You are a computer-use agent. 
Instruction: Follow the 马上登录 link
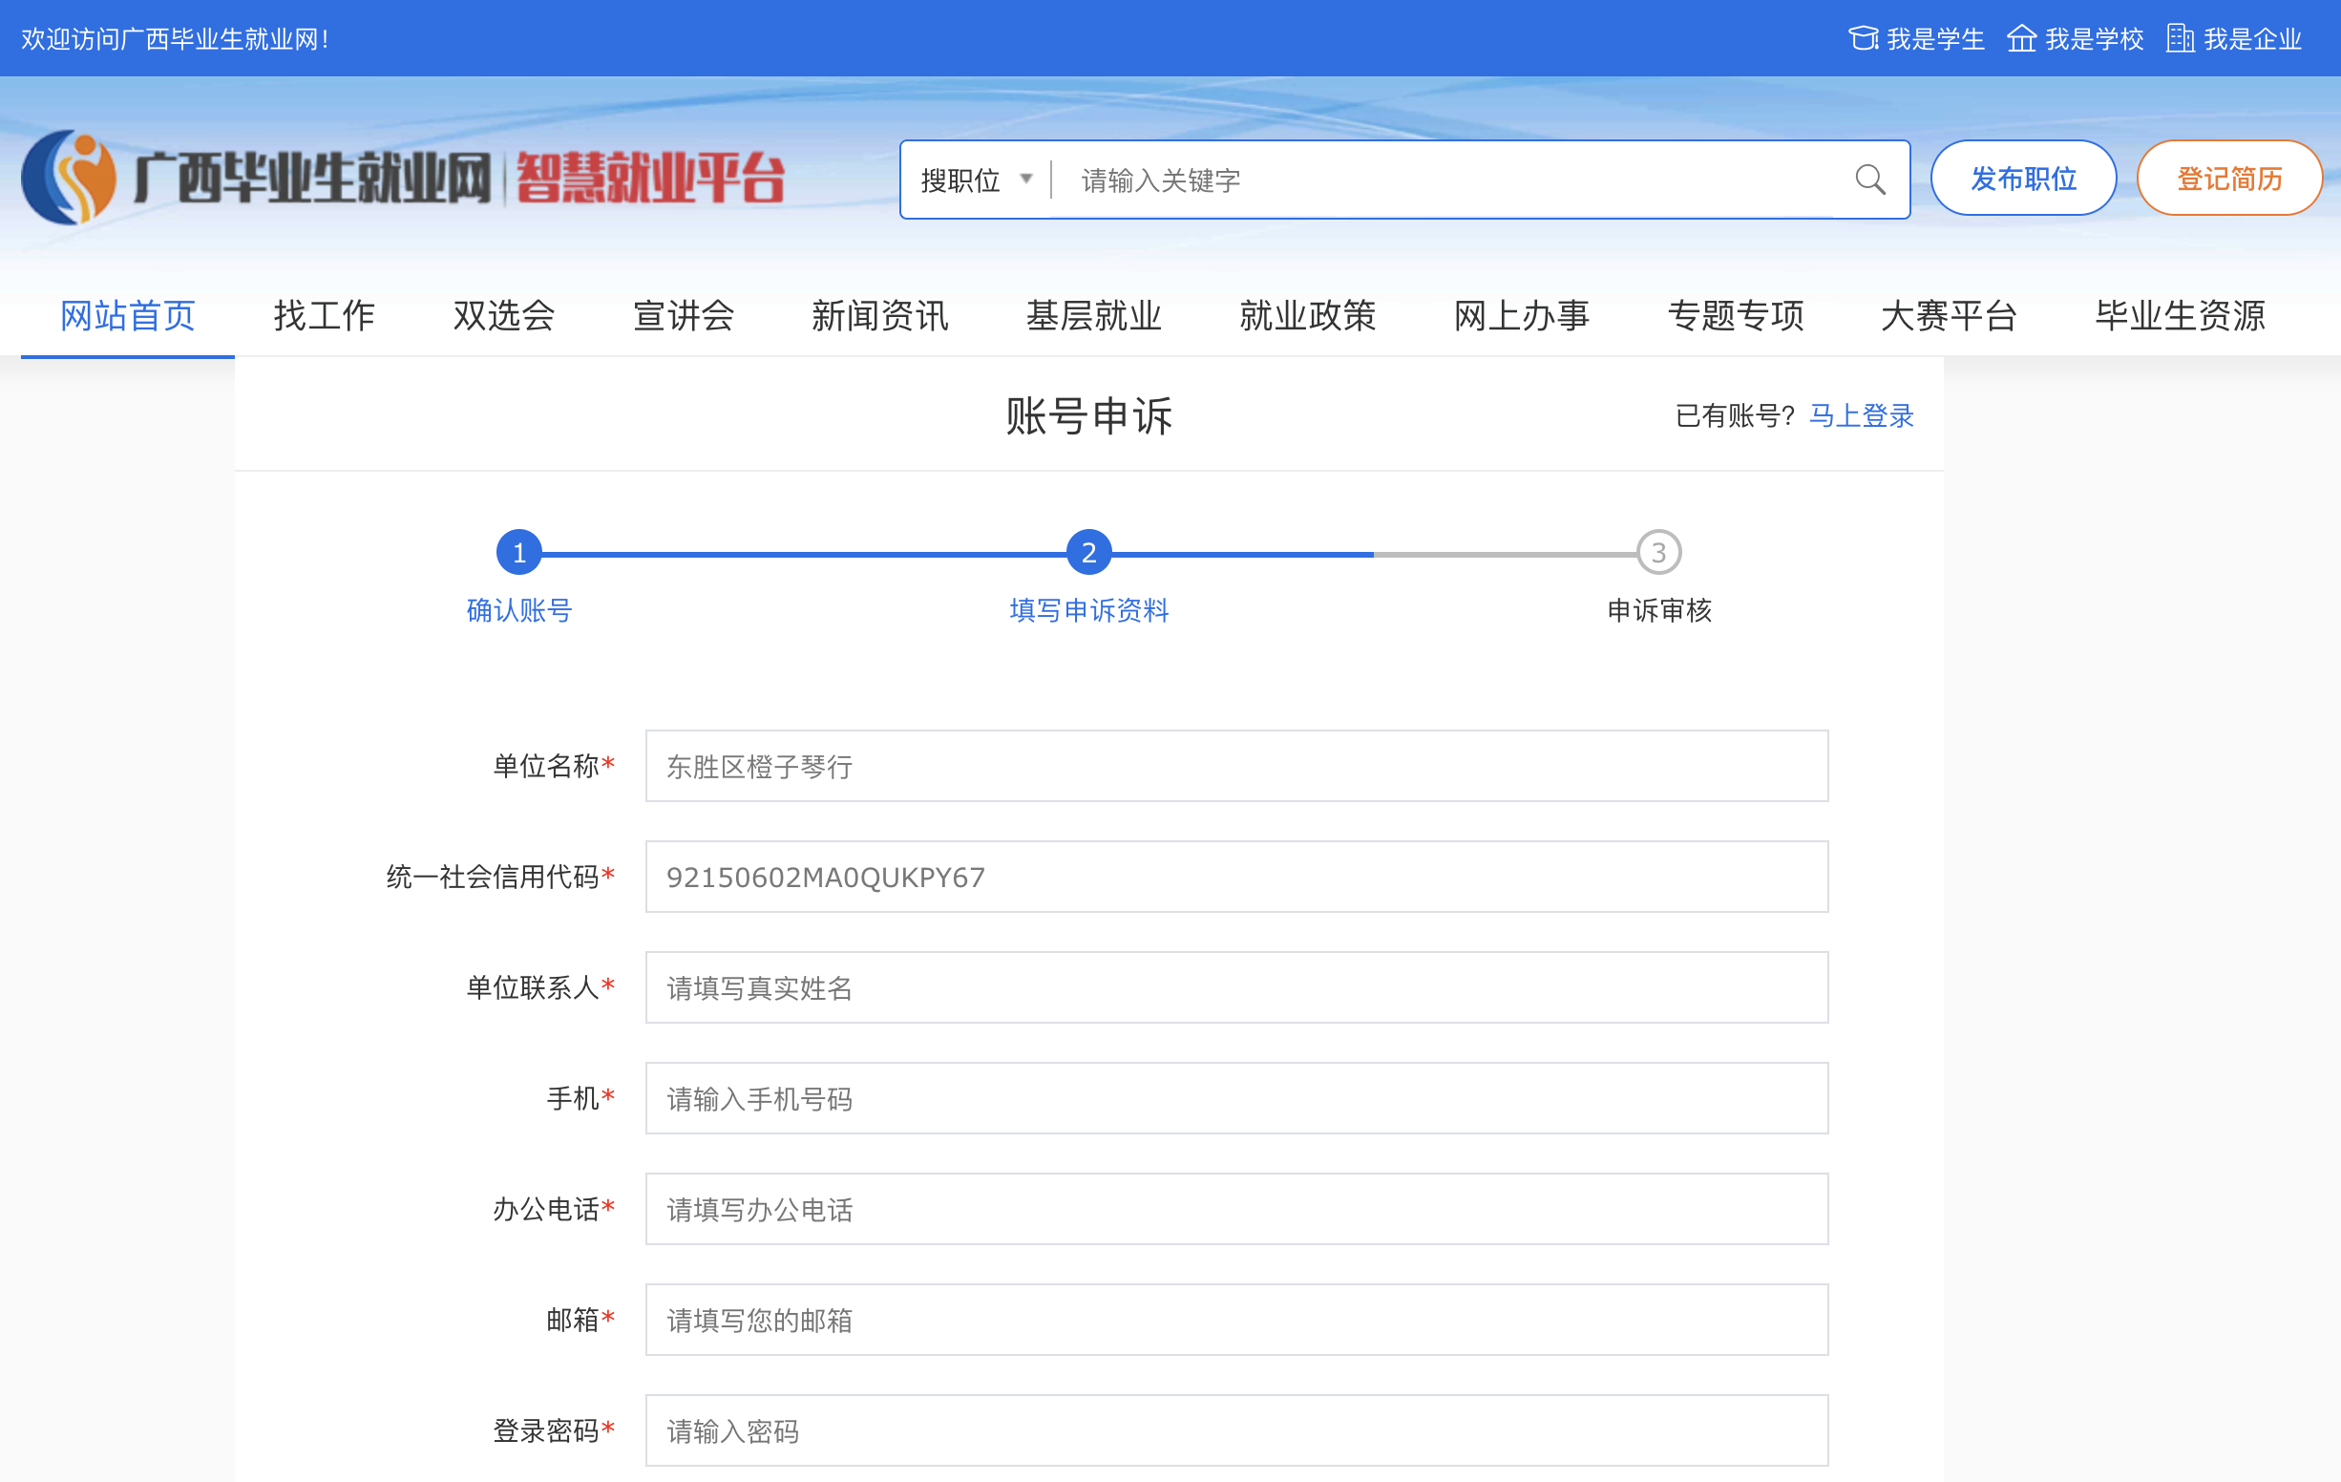pyautogui.click(x=1860, y=415)
